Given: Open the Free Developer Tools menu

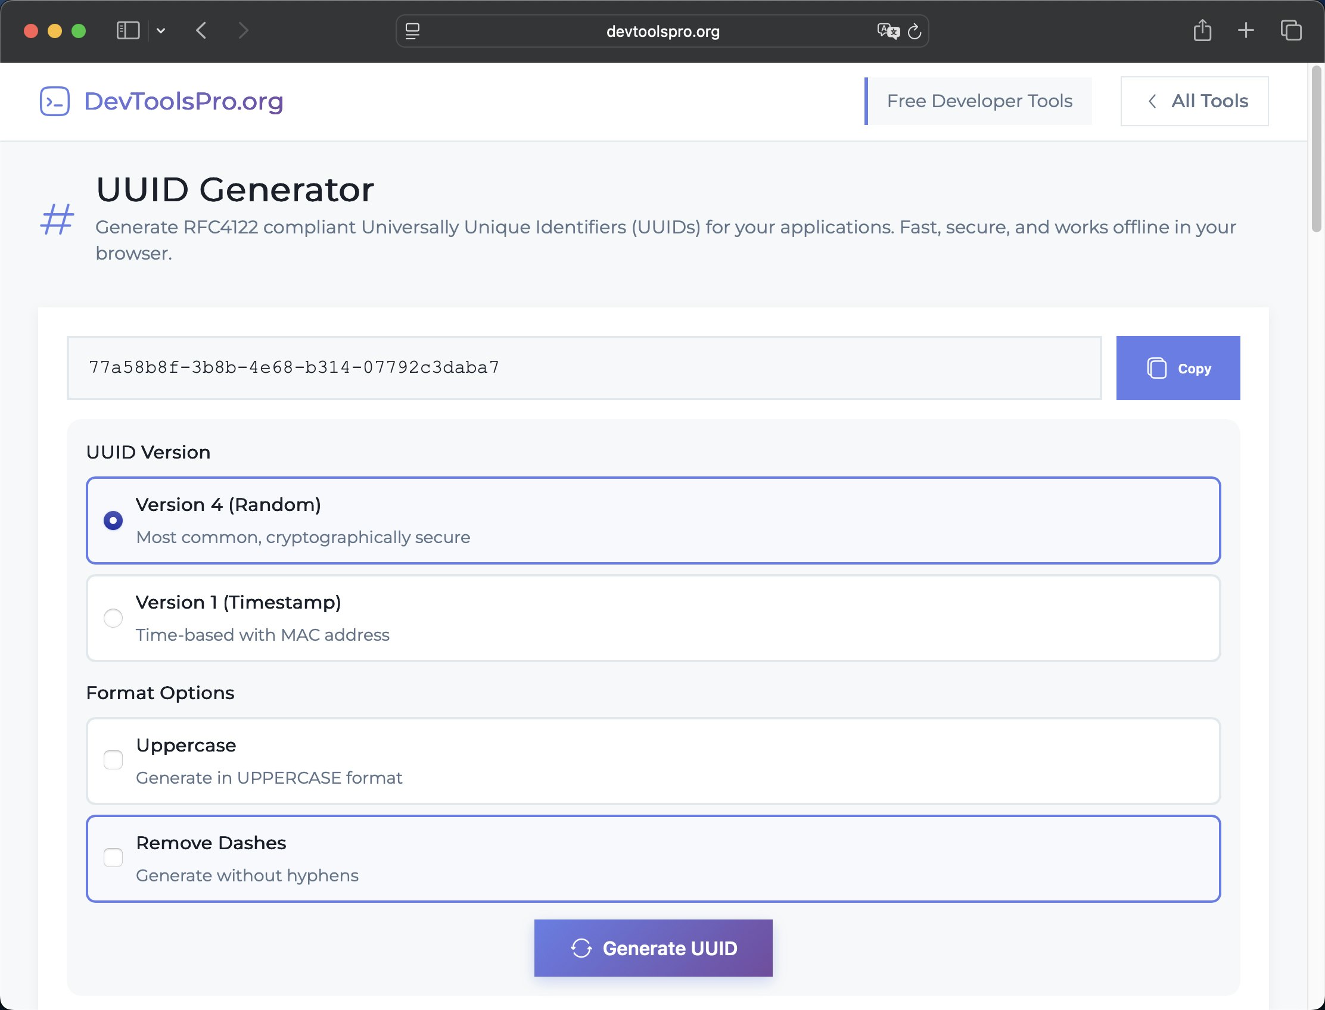Looking at the screenshot, I should [979, 101].
